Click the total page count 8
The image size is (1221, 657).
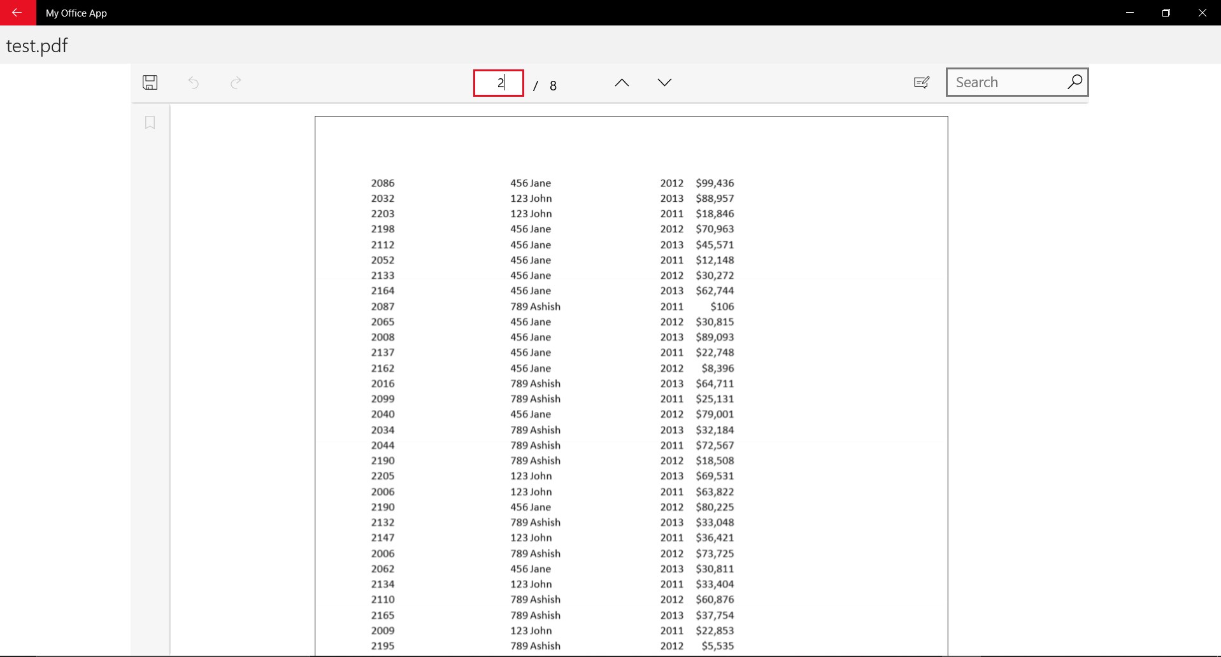553,85
